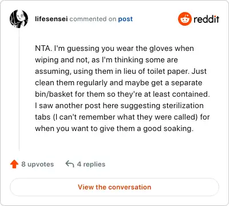This screenshot has width=229, height=206.
Task: Click the reply arrow icon
Action: [x=70, y=164]
